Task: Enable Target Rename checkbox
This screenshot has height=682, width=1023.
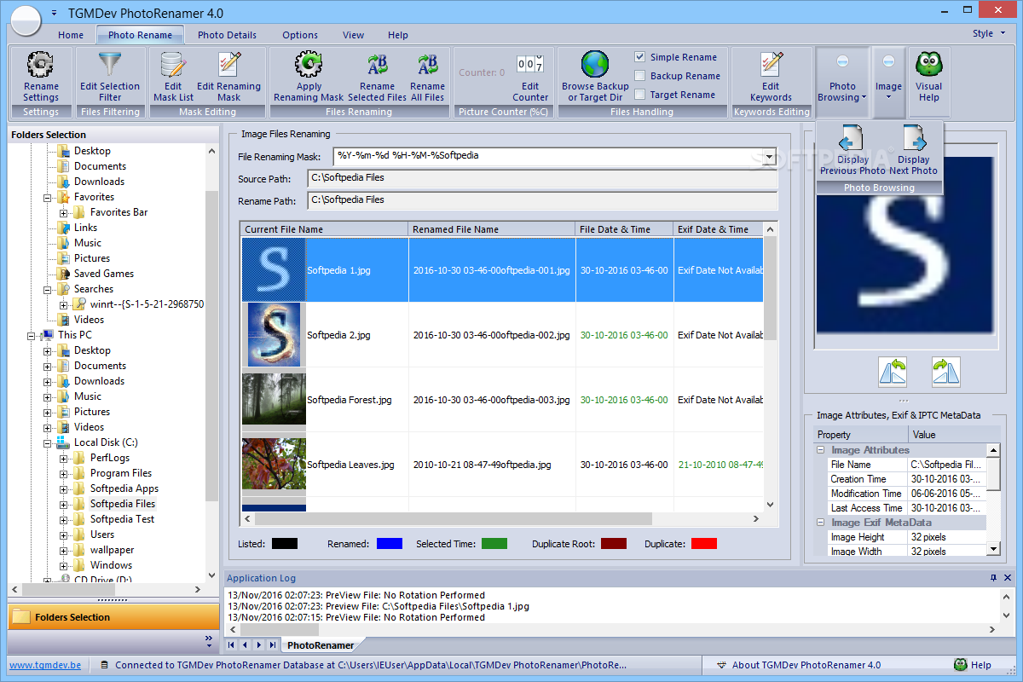Action: pyautogui.click(x=640, y=95)
